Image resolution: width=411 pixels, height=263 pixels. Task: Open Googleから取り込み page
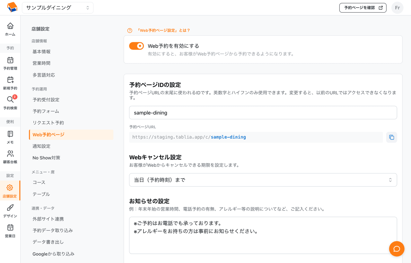53,254
